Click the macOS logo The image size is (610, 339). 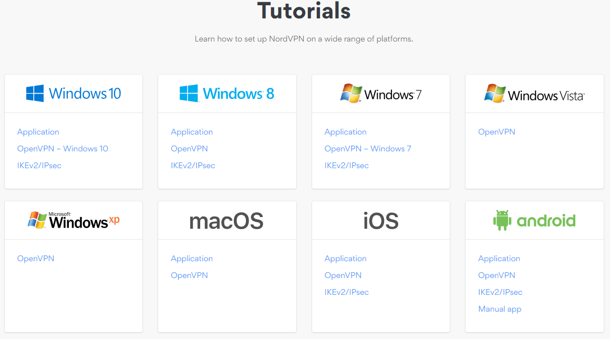click(x=226, y=221)
